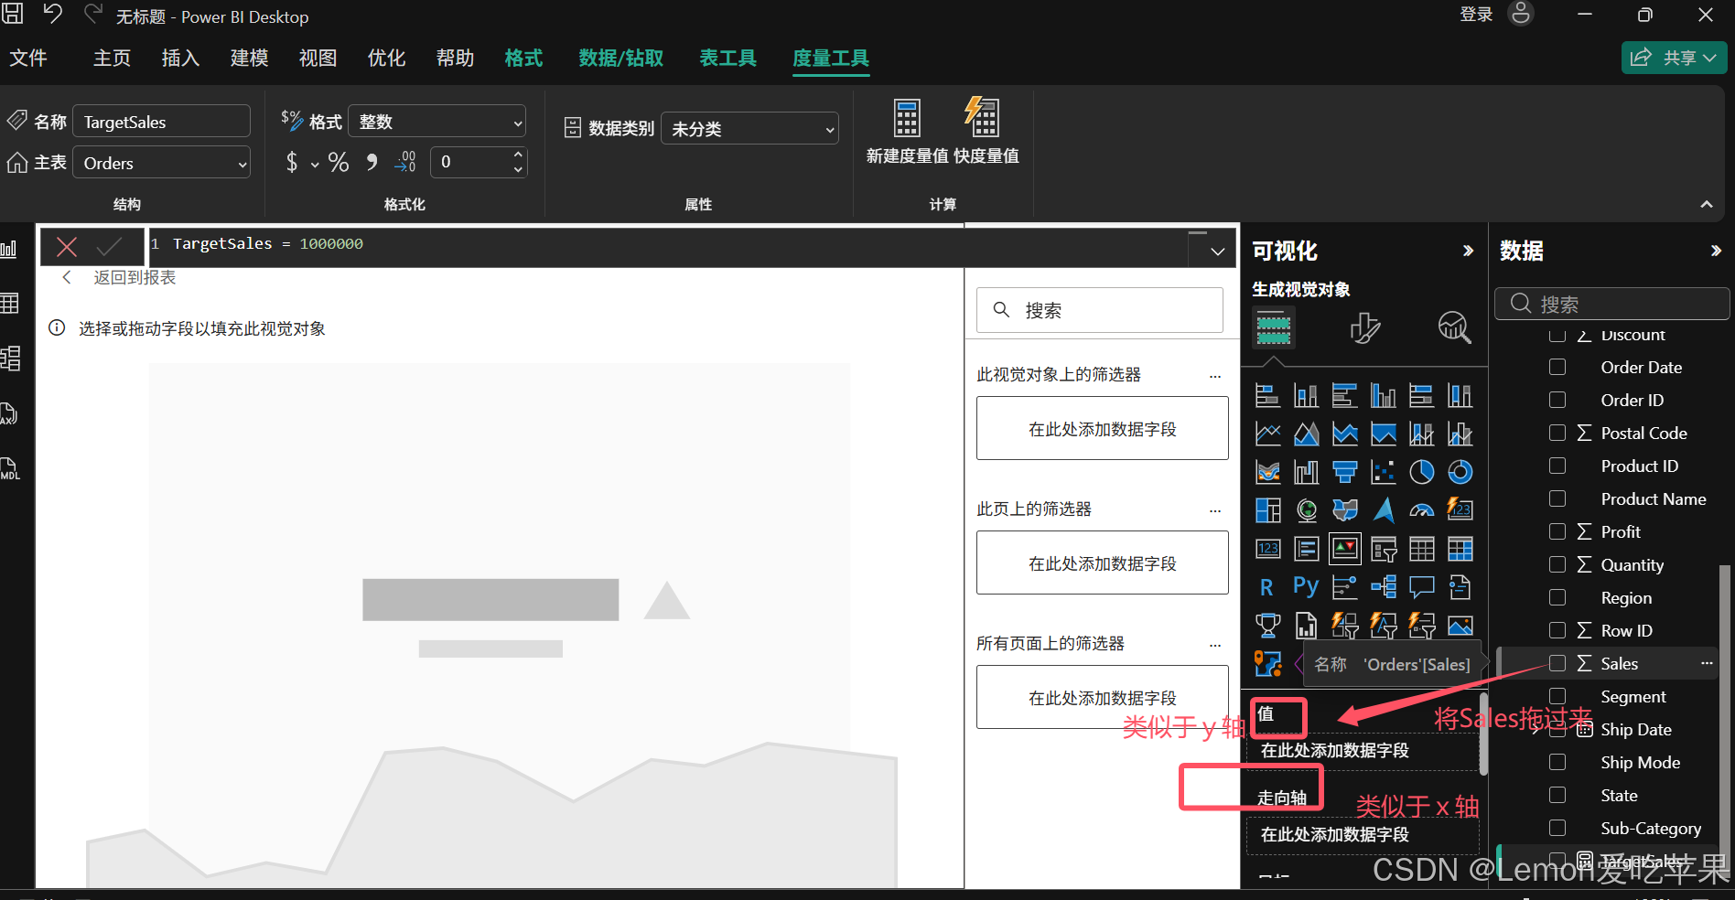Tick the Product ID checkbox

pyautogui.click(x=1557, y=466)
